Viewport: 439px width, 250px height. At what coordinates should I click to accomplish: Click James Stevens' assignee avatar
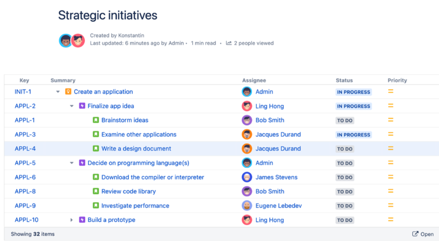pyautogui.click(x=247, y=177)
